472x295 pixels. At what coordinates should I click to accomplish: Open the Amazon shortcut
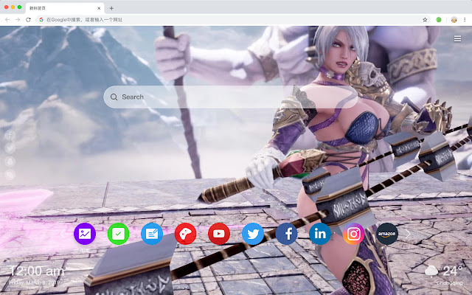(x=387, y=234)
